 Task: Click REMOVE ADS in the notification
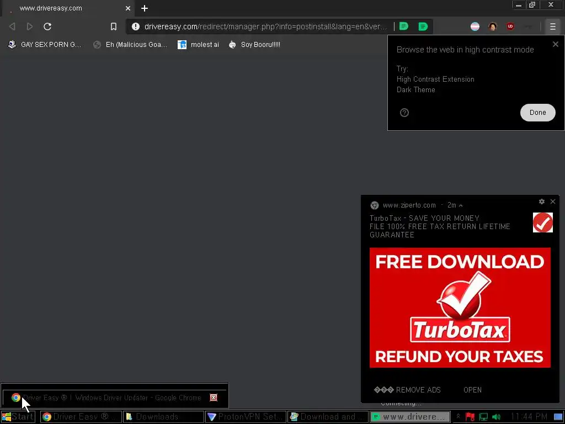pyautogui.click(x=407, y=390)
